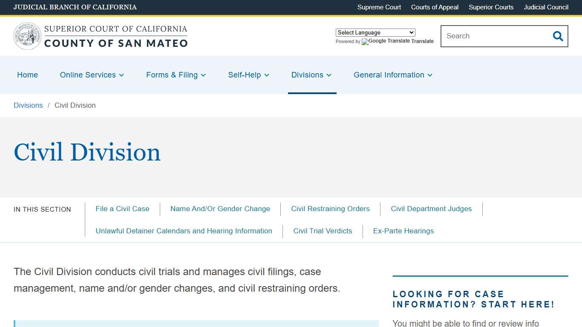Open File a Civil Case section
The height and width of the screenshot is (327, 582).
click(x=122, y=209)
